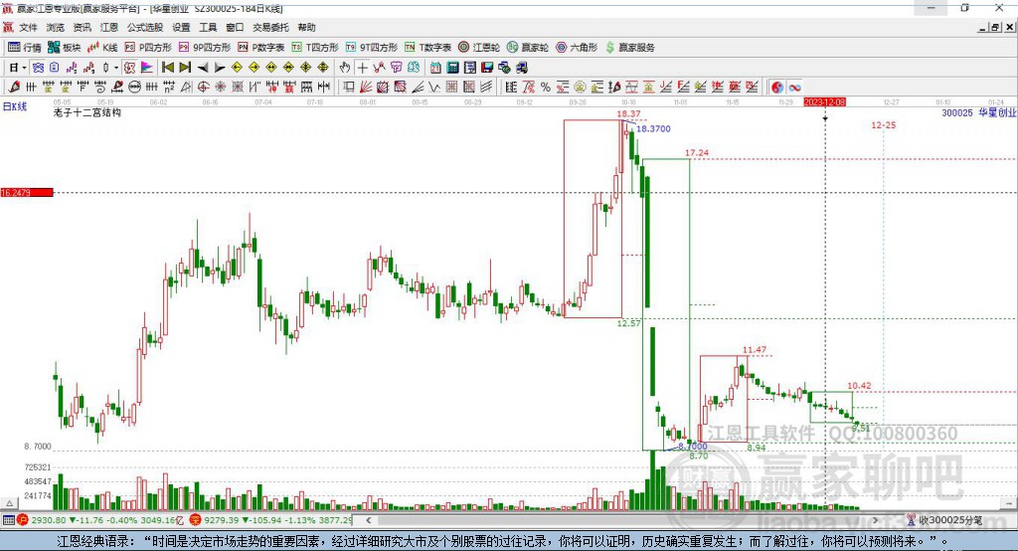Image resolution: width=1018 pixels, height=551 pixels.
Task: Click the 华星创业 stock name
Action: click(x=997, y=112)
